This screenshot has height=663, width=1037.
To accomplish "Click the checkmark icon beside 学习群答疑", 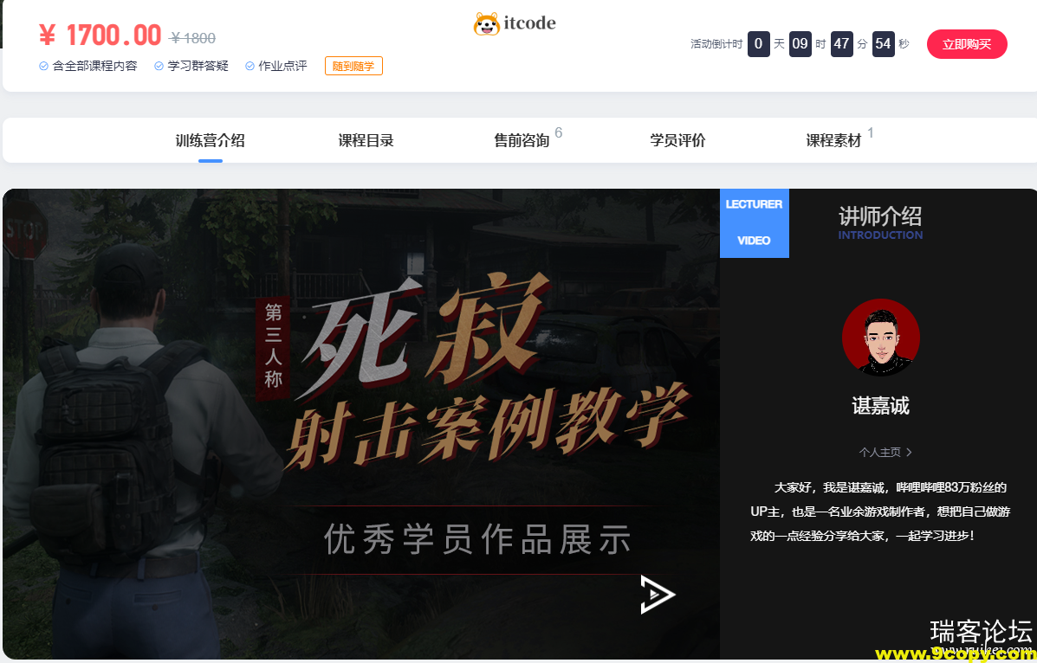I will 158,65.
